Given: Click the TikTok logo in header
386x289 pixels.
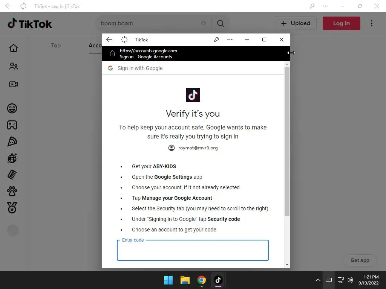Looking at the screenshot, I should (30, 24).
